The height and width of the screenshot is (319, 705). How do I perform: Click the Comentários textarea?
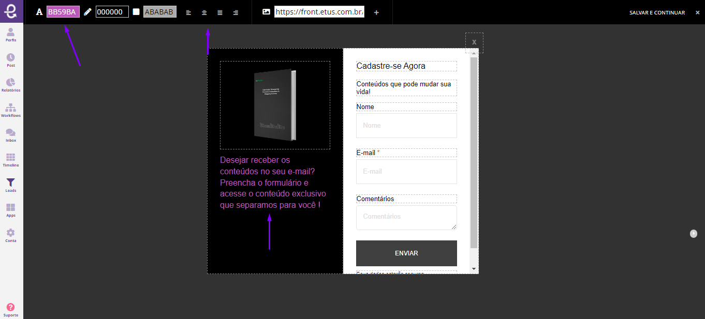(406, 218)
